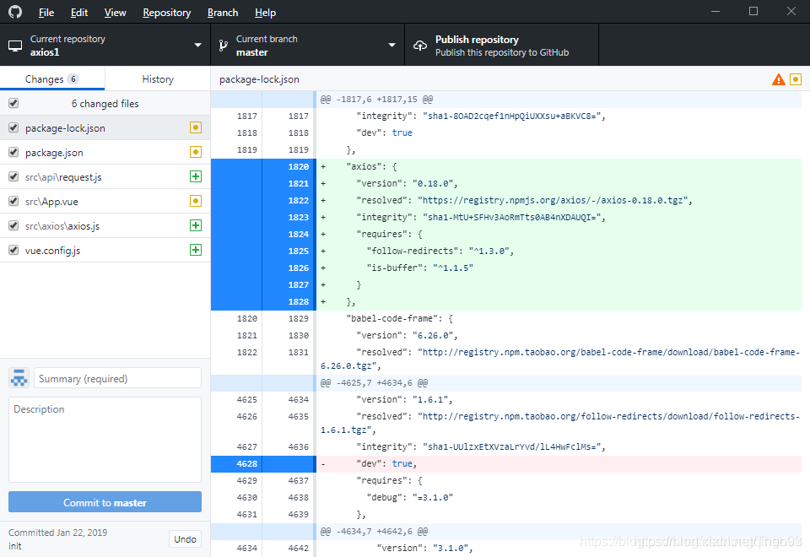Click the added icon for vue.config.js
The height and width of the screenshot is (557, 810).
tap(195, 250)
